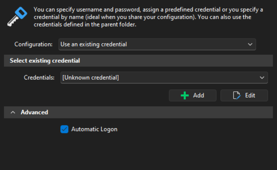
Task: Toggle via the "Automatic Logon" label text
Action: (x=94, y=129)
